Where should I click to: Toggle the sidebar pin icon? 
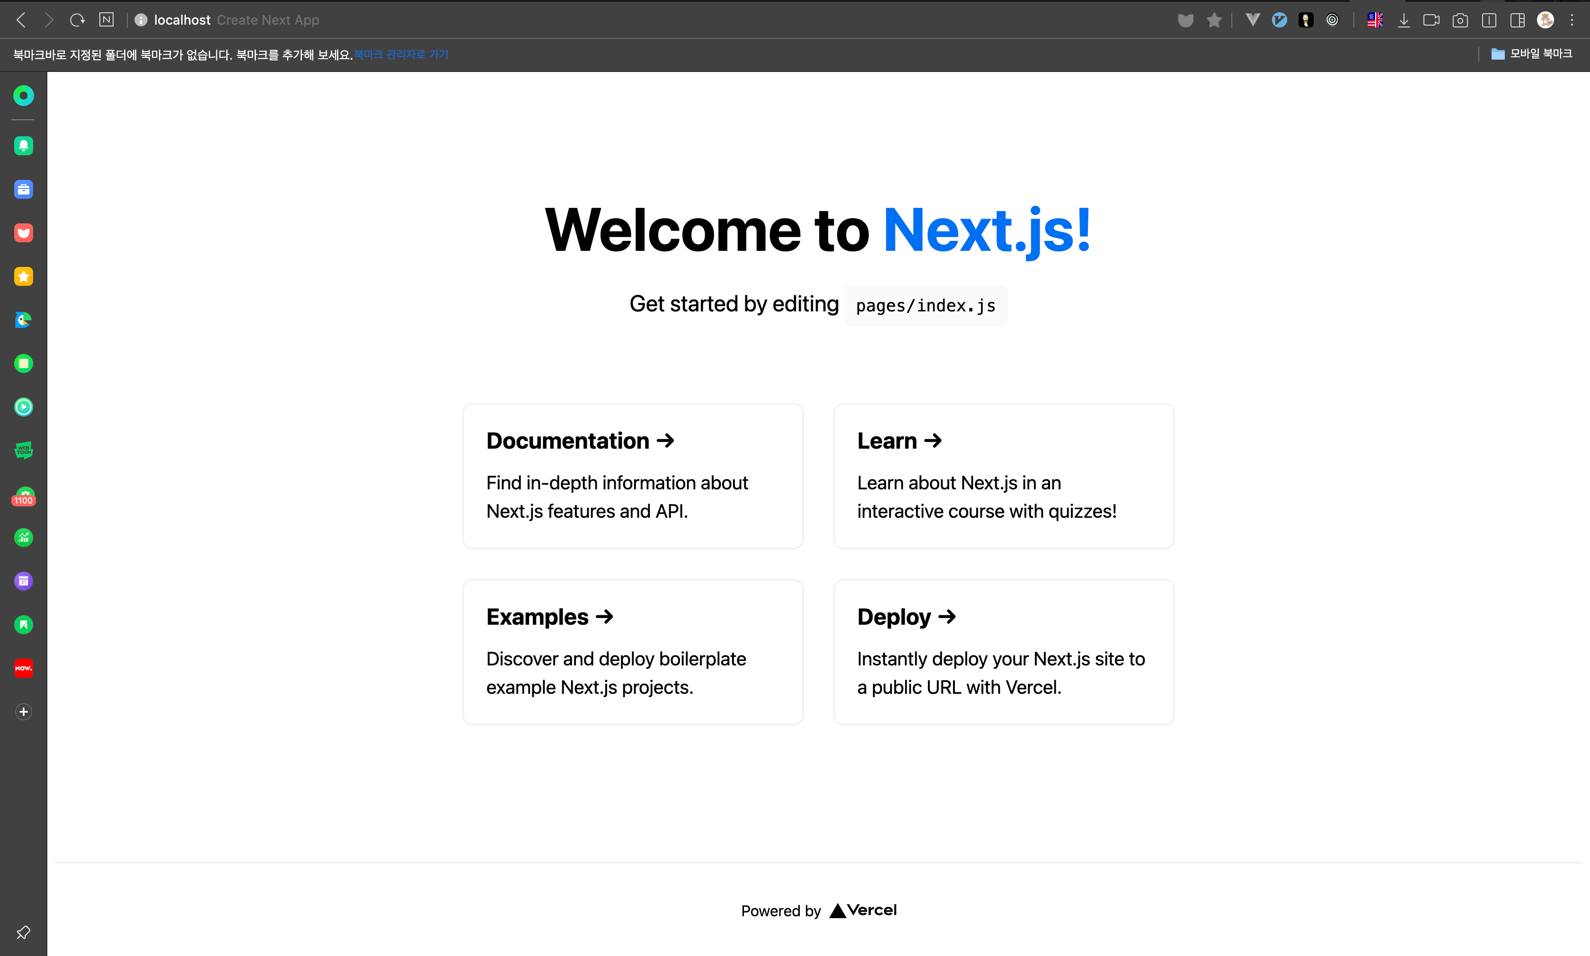[x=24, y=932]
